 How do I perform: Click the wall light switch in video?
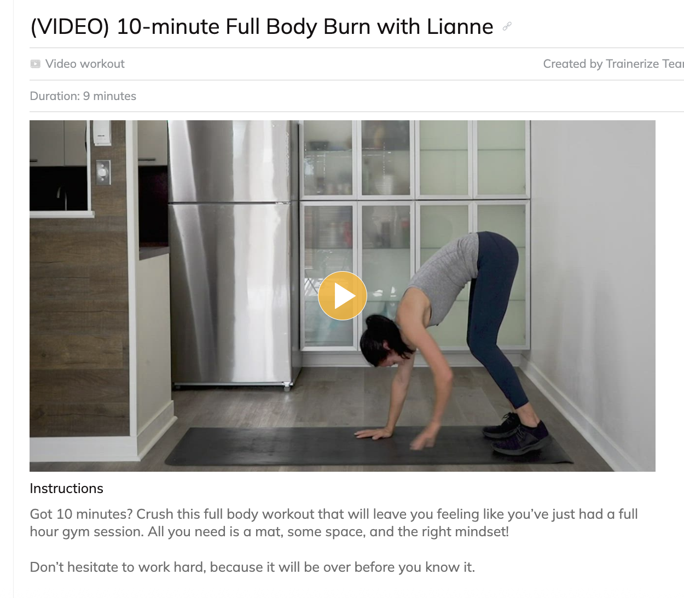click(103, 172)
